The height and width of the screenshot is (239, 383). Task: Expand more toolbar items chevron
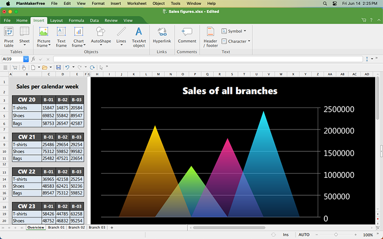(107, 66)
